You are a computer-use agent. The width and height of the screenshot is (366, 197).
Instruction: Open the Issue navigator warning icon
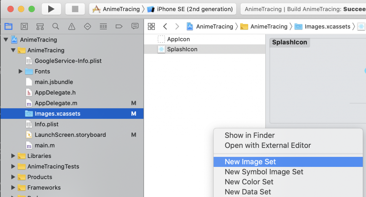[71, 27]
